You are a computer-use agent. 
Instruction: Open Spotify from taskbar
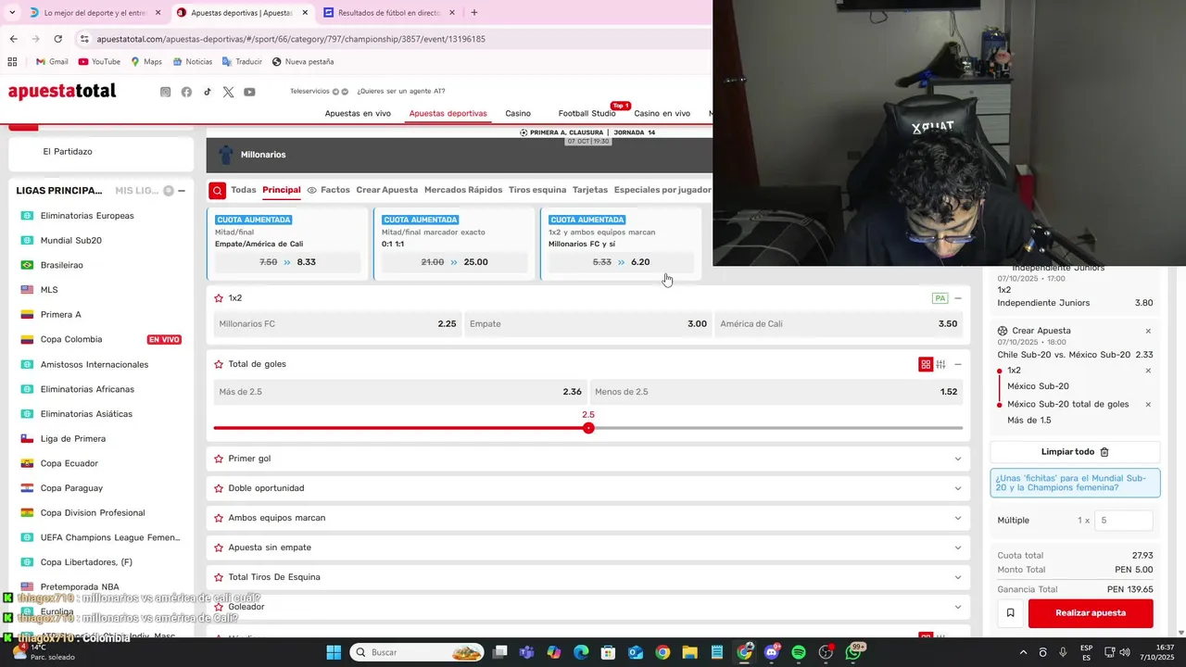coord(799,652)
